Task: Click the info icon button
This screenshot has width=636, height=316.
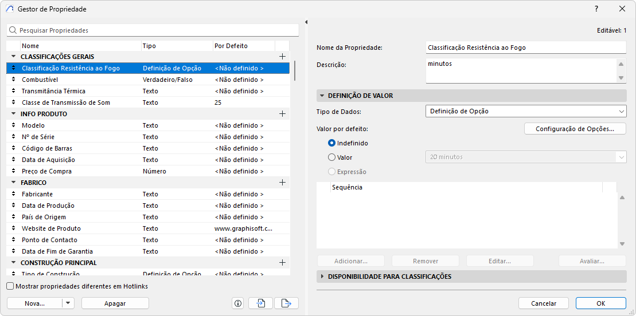Action: click(x=238, y=303)
